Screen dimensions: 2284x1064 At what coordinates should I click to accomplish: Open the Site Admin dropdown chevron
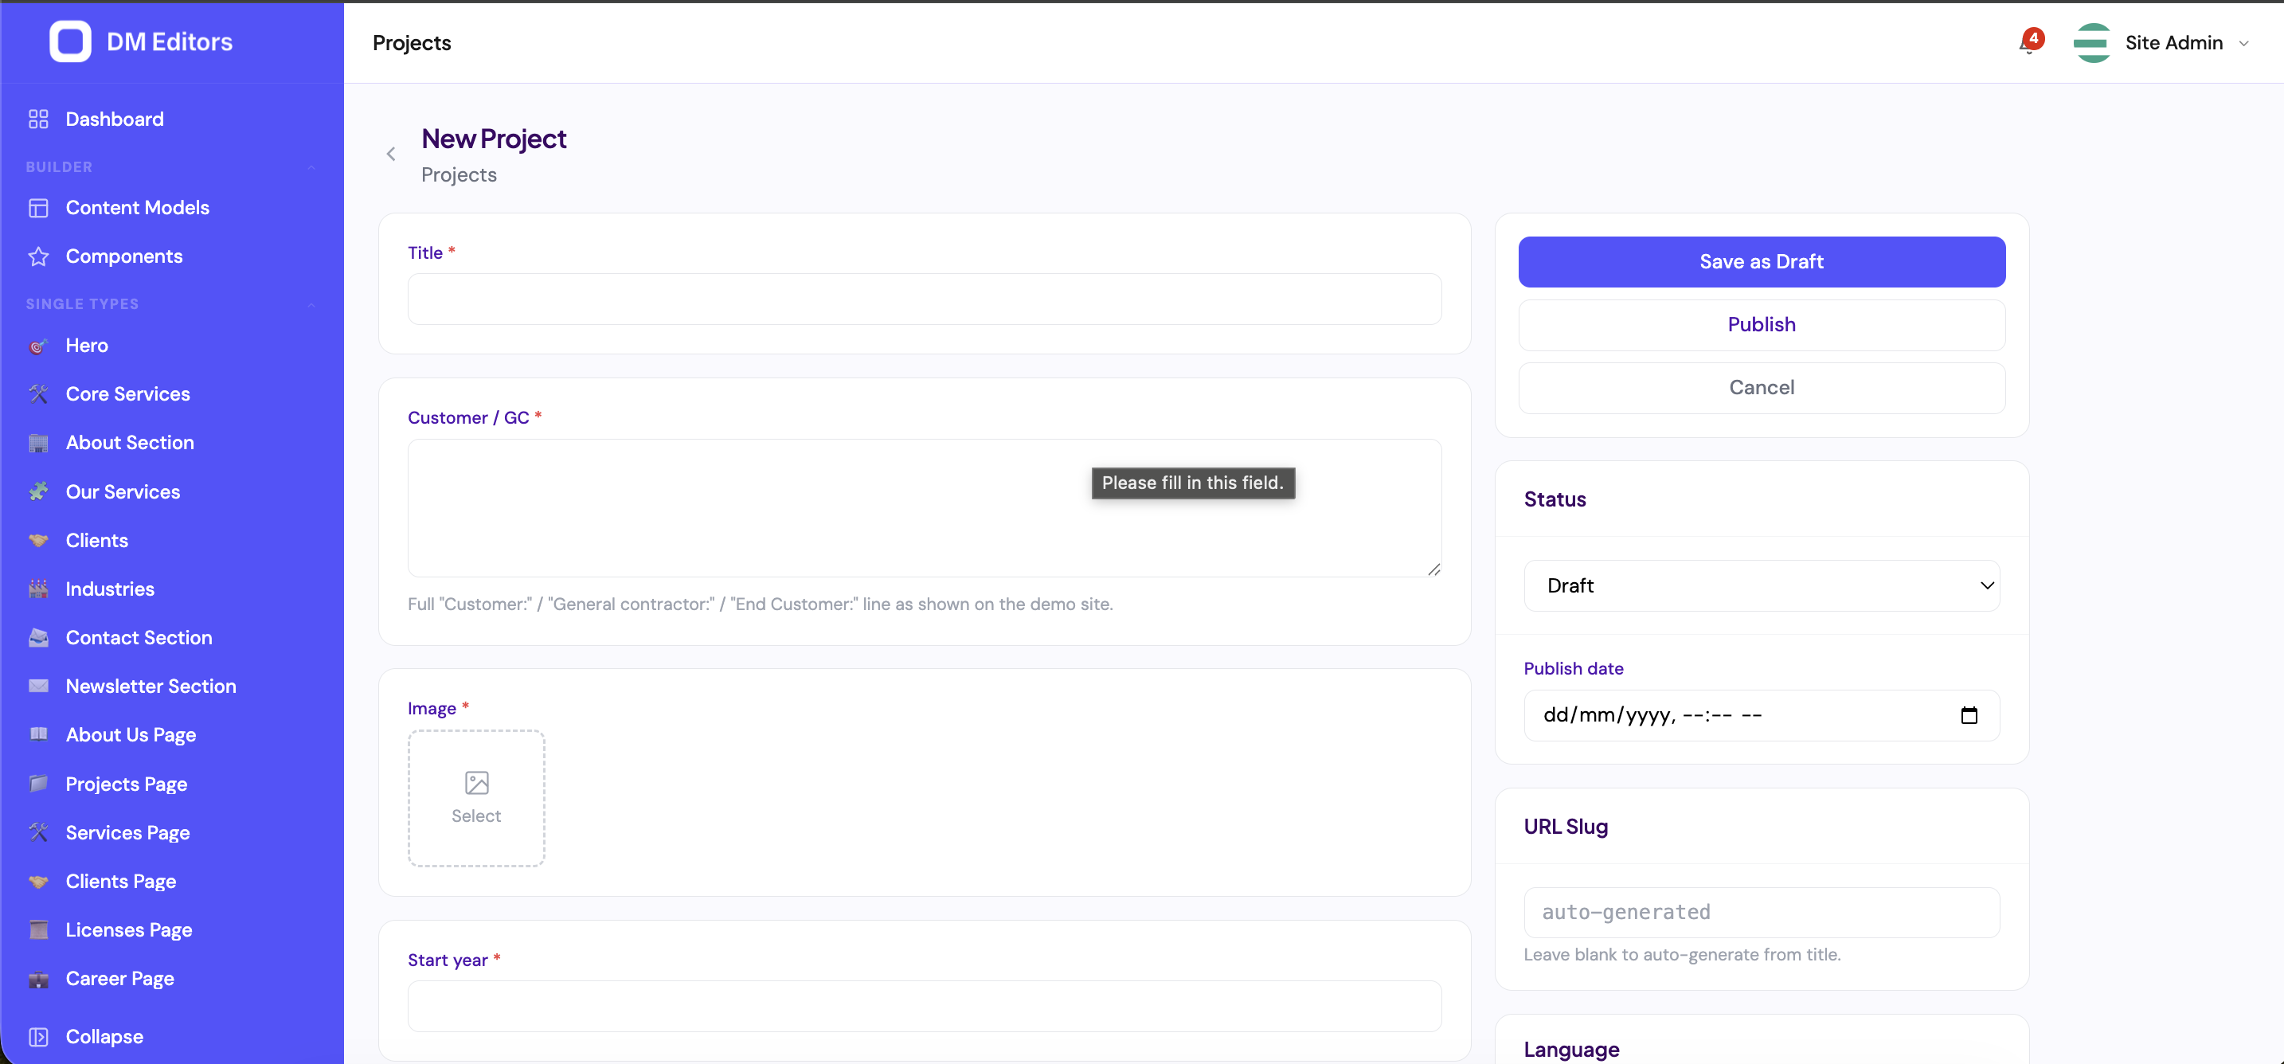click(x=2244, y=44)
